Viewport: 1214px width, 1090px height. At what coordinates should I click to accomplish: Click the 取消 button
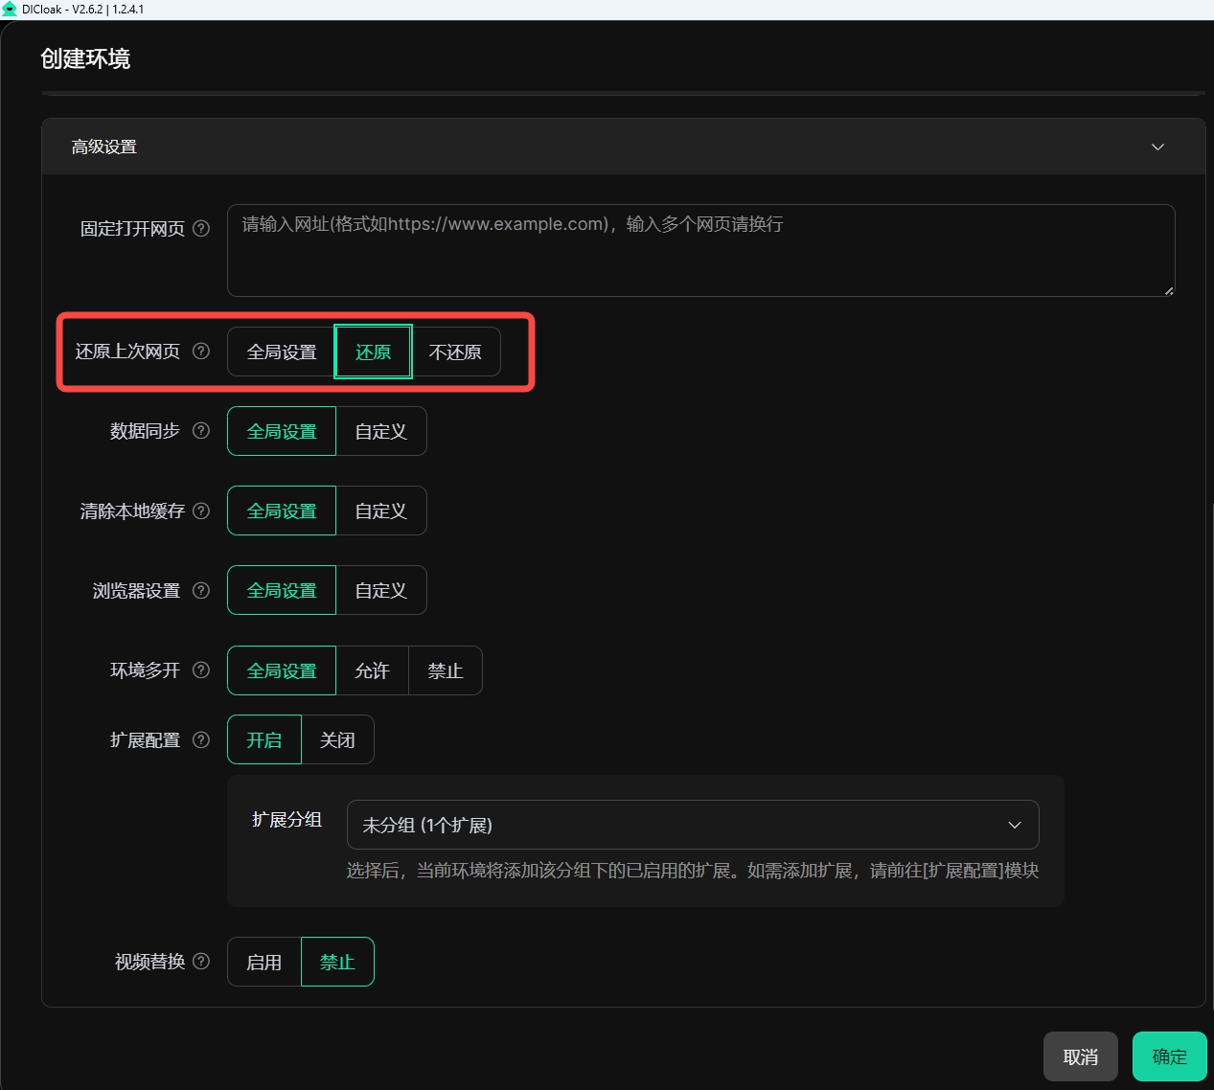tap(1081, 1056)
